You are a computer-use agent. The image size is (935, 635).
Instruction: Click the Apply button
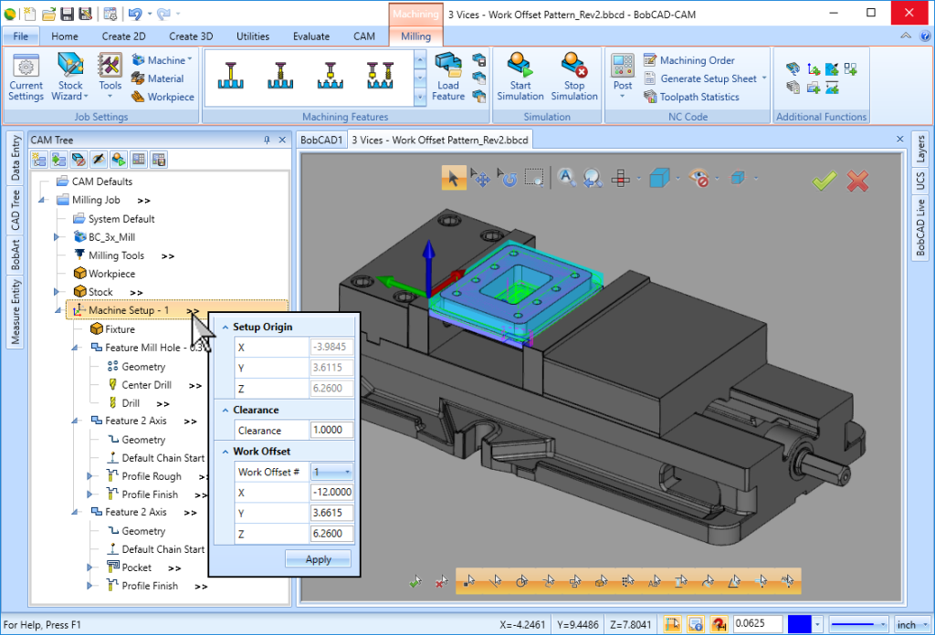[x=318, y=559]
